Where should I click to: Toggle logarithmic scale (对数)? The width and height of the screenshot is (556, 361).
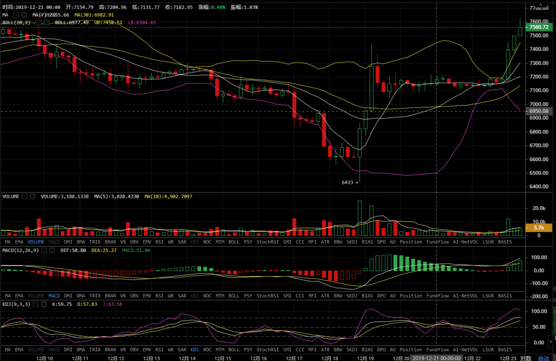tap(525, 358)
